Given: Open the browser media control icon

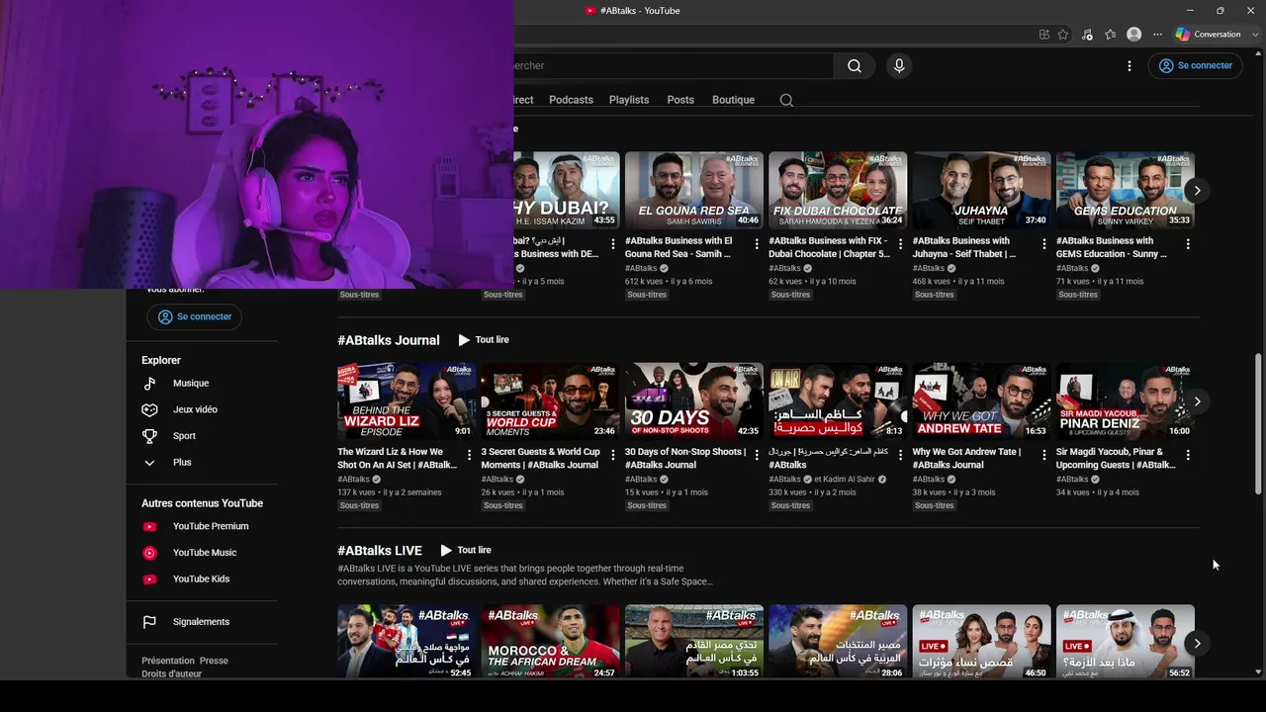Looking at the screenshot, I should (1087, 35).
